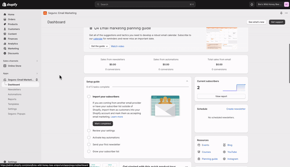Click the search field in top bar
Screen dimensions: 290x167
point(145,4)
